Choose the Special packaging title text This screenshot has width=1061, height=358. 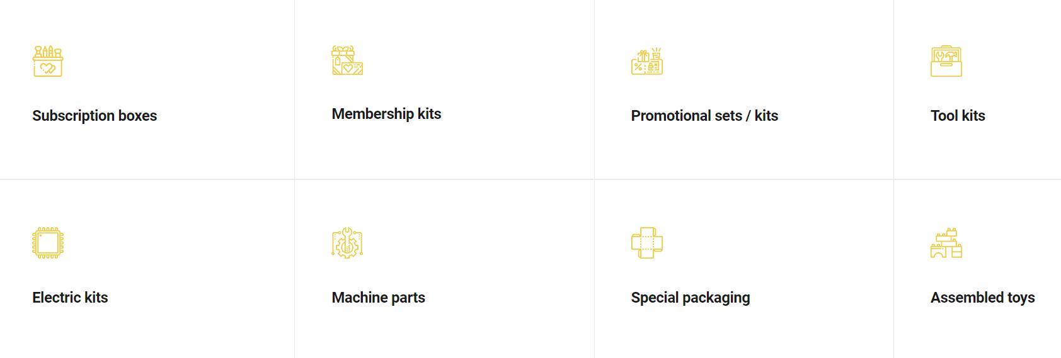coord(690,298)
